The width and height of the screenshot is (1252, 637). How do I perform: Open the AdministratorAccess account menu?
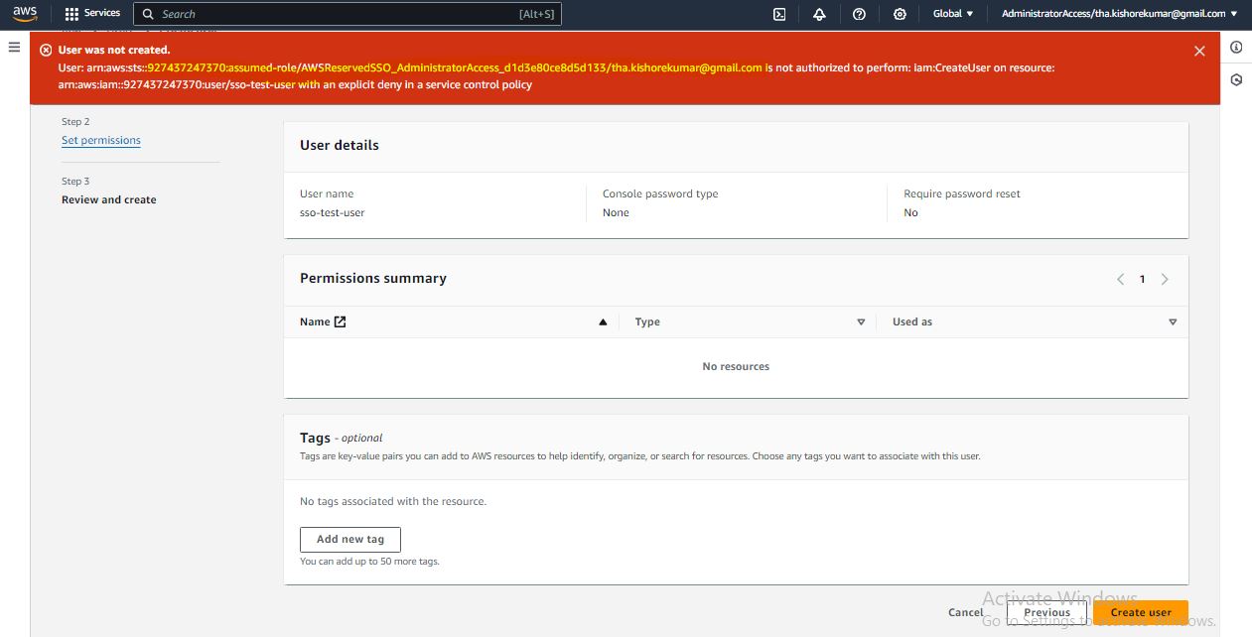1119,14
